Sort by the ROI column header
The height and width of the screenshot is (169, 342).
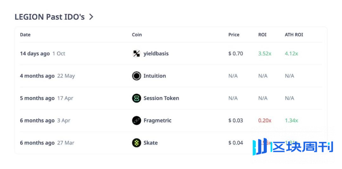pyautogui.click(x=262, y=35)
